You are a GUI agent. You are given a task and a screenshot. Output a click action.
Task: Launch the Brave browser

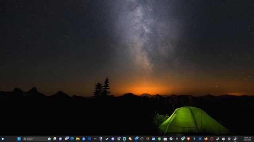pyautogui.click(x=189, y=139)
